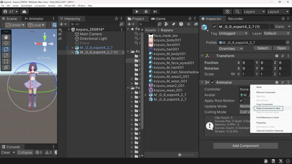This screenshot has height=164, width=292.
Task: Select the Move tool
Action: (6, 43)
